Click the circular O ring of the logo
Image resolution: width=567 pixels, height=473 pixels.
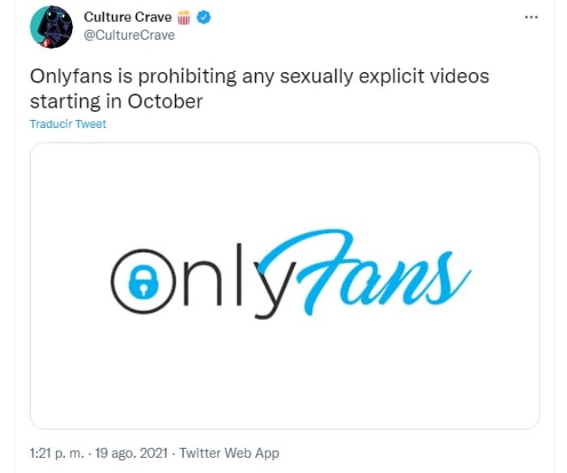click(x=143, y=281)
